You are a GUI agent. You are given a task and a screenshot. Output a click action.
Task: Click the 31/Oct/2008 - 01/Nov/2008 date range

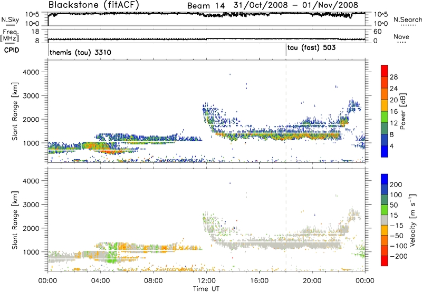click(296, 5)
